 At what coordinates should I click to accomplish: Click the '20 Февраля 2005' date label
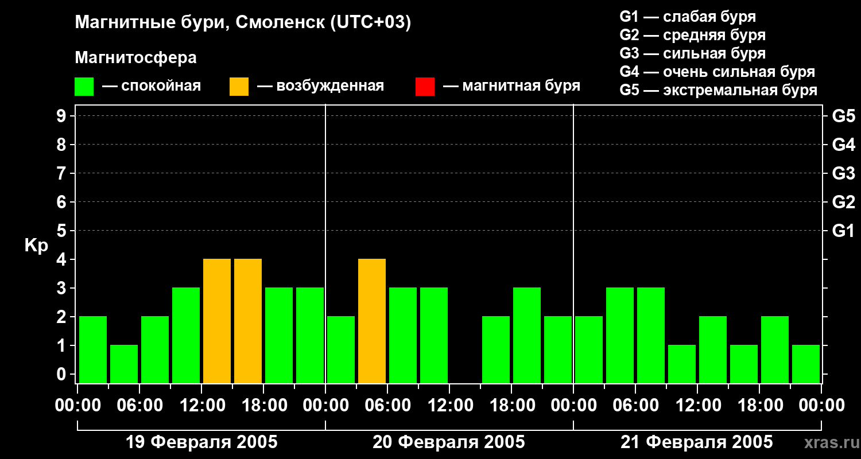coord(449,442)
